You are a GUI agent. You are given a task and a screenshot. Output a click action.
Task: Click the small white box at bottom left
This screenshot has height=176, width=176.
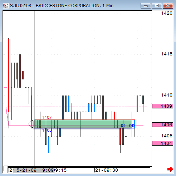coord(5,169)
